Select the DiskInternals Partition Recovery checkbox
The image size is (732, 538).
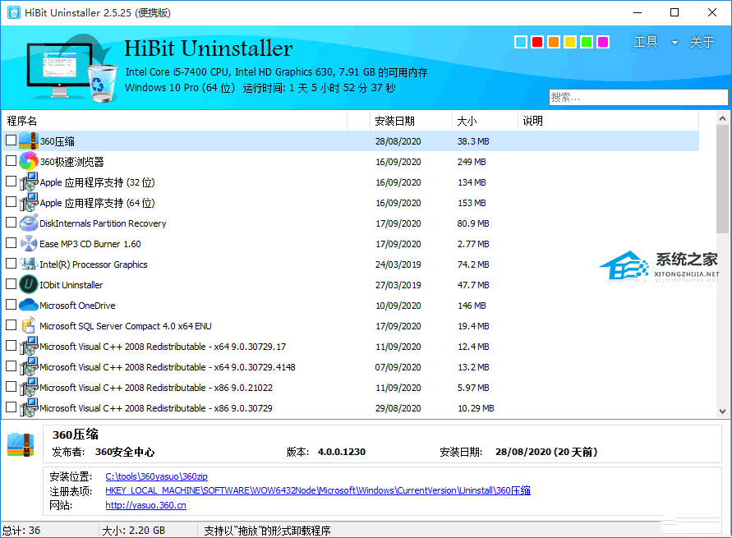(11, 222)
